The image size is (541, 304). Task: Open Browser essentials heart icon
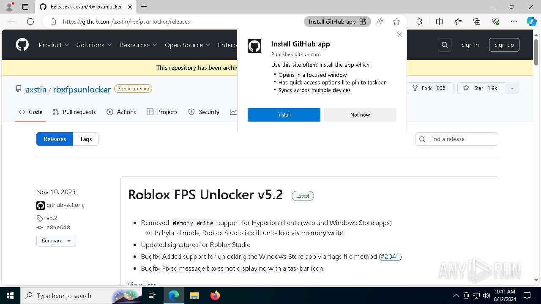pyautogui.click(x=495, y=22)
